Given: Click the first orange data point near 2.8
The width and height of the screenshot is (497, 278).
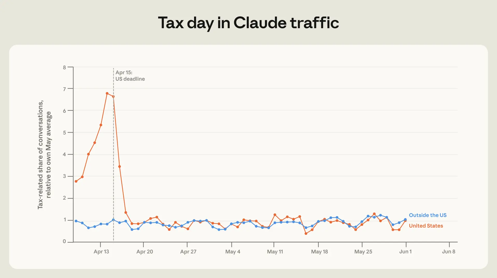Looking at the screenshot, I should (x=76, y=181).
